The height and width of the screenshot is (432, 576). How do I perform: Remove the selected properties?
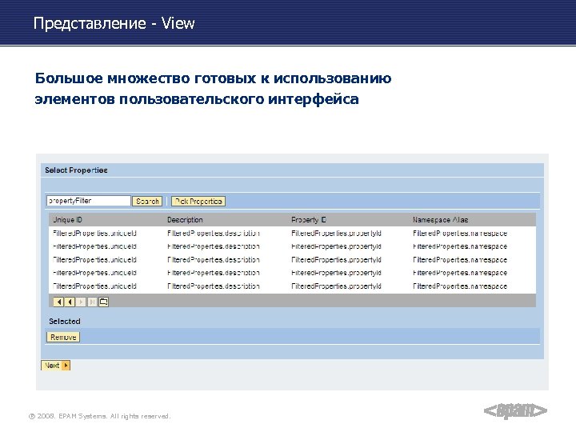(x=63, y=338)
